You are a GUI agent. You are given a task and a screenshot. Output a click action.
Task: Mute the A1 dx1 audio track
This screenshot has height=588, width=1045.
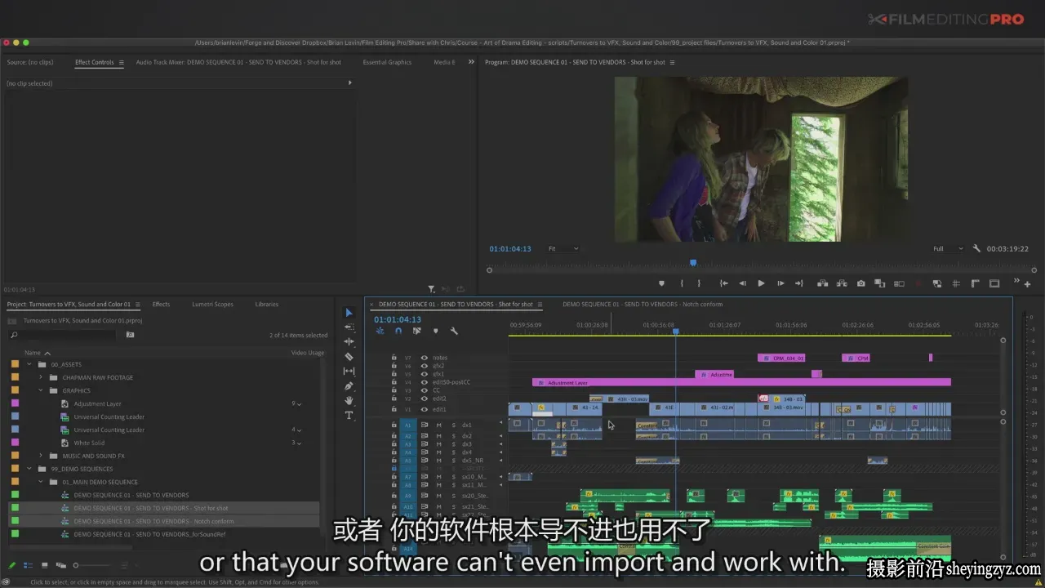click(x=438, y=425)
